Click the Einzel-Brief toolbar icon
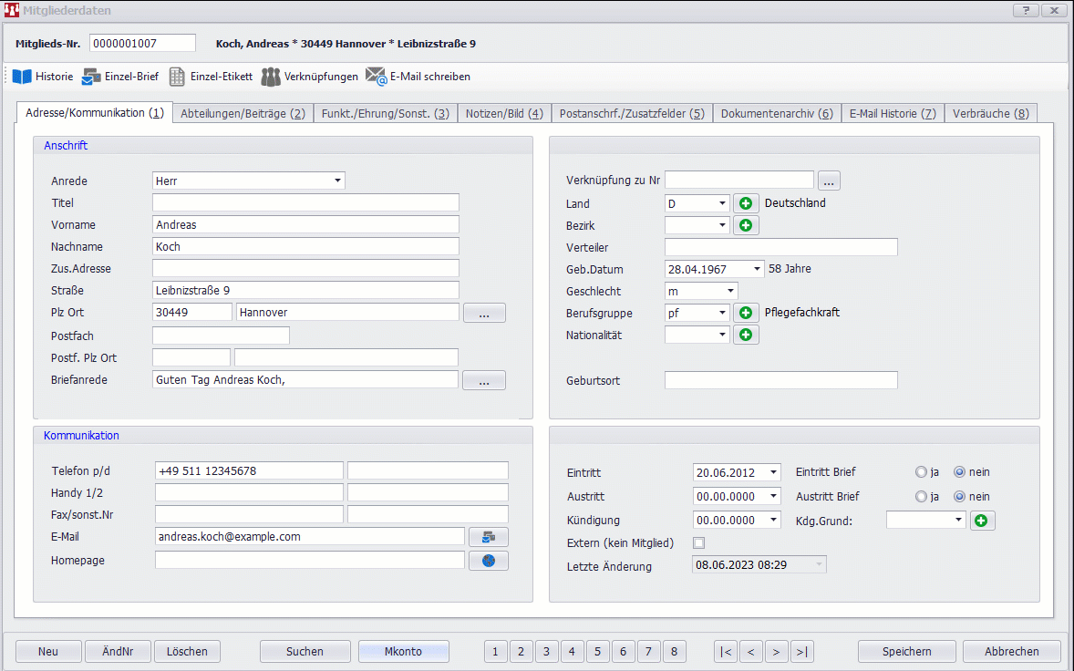Screen dimensions: 1074x671 92,77
